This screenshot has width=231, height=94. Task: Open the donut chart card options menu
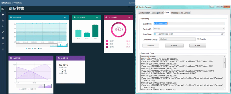click(129, 17)
